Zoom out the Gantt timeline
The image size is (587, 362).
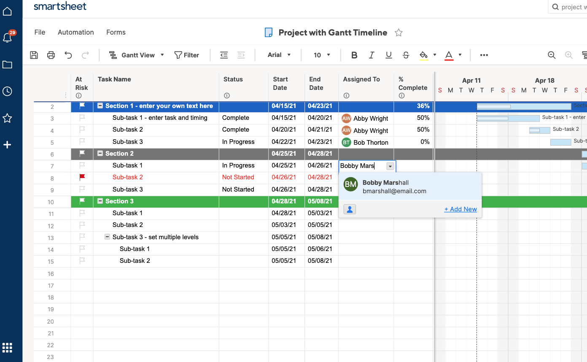coord(551,55)
